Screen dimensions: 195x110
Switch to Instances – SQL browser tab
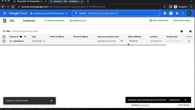click(66, 1)
